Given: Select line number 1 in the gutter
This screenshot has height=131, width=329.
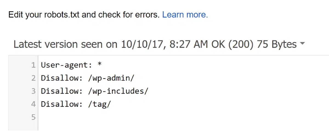Looking at the screenshot, I should (x=33, y=65).
